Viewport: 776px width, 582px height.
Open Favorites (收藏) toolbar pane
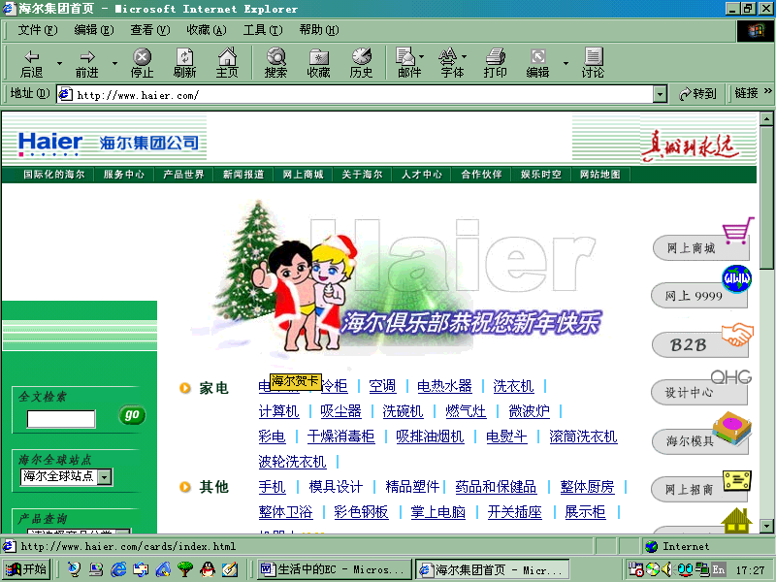click(x=318, y=63)
